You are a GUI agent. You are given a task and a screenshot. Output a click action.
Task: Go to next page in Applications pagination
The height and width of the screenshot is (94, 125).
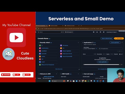click(122, 51)
